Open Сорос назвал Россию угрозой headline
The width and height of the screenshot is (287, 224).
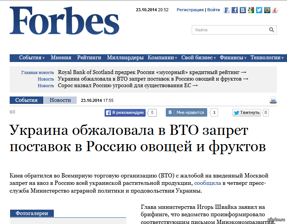pyautogui.click(x=128, y=86)
